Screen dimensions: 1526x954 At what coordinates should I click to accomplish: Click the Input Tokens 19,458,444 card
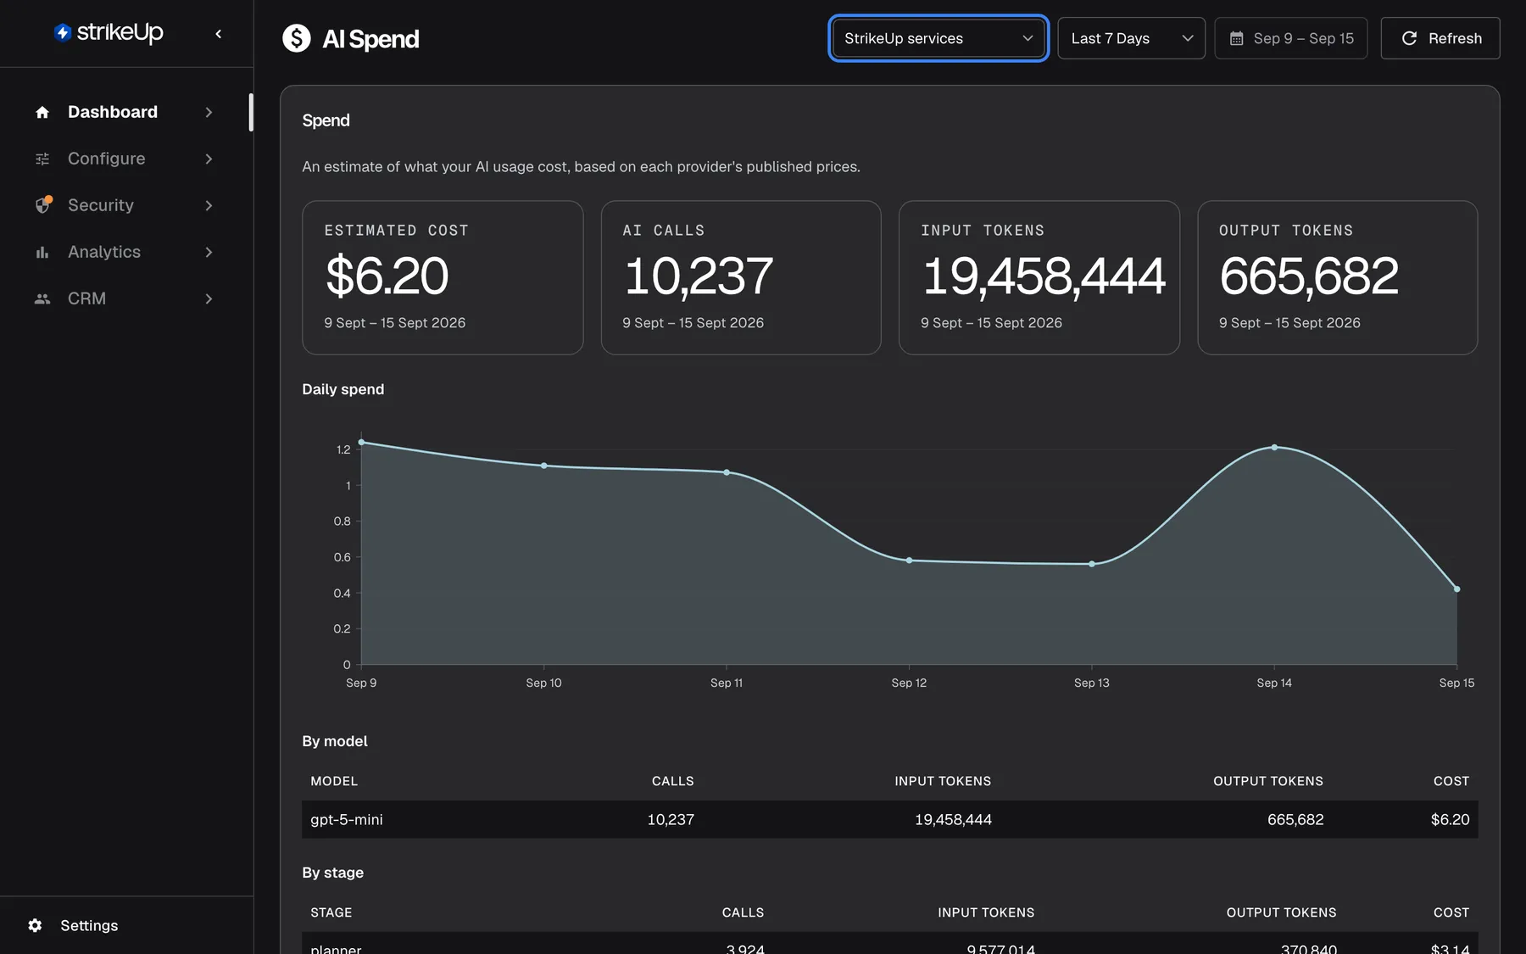coord(1039,277)
